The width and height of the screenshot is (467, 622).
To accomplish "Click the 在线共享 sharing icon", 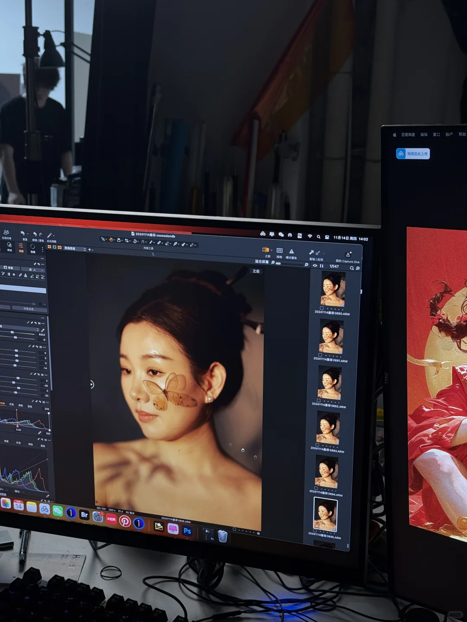I will [6, 232].
